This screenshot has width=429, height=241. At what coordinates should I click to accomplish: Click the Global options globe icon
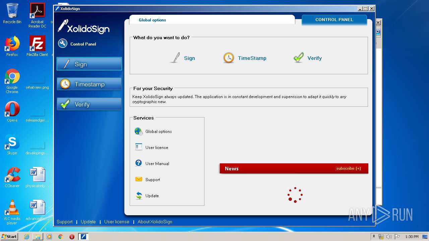pyautogui.click(x=139, y=131)
